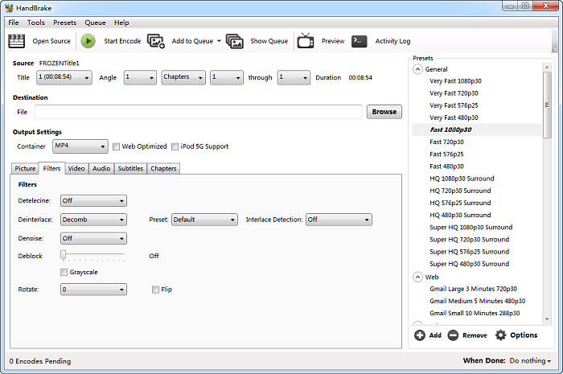Click the Open Source label
Viewport: 563px width, 374px height.
click(51, 41)
